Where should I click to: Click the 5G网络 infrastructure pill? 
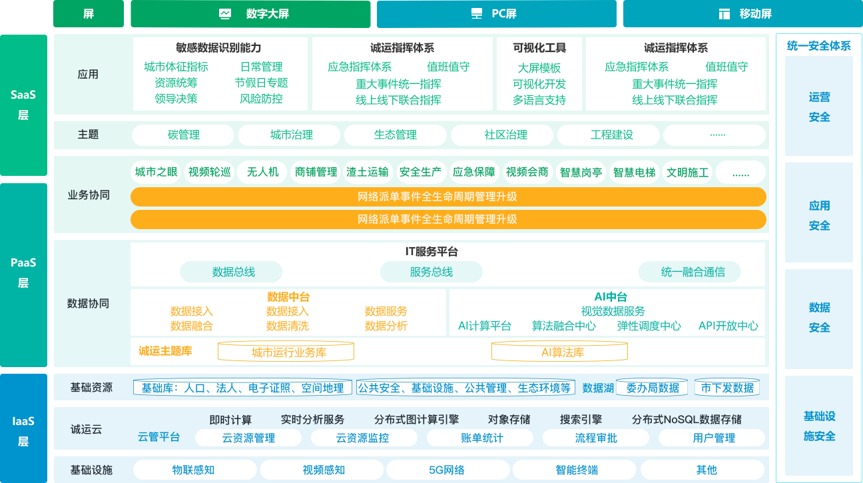tap(446, 470)
